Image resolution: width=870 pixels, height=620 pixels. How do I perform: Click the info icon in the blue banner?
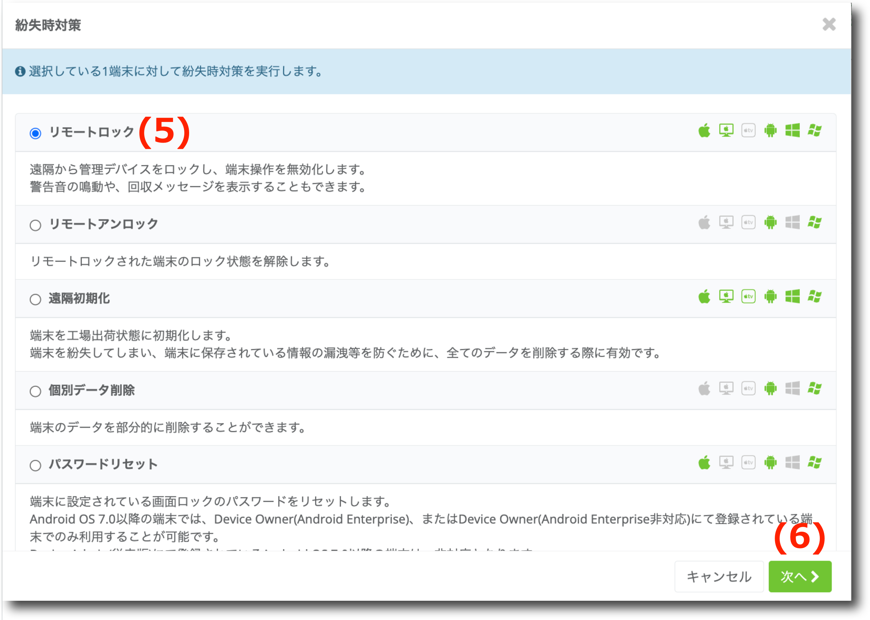point(20,71)
